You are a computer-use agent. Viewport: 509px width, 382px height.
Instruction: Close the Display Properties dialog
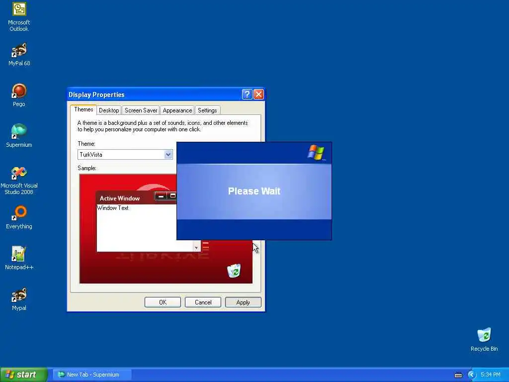point(258,95)
